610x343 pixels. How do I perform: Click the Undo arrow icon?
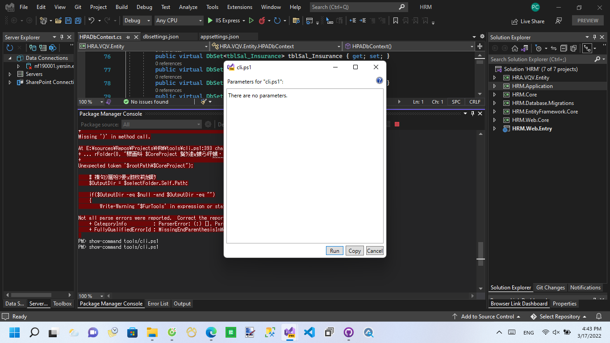coord(91,21)
